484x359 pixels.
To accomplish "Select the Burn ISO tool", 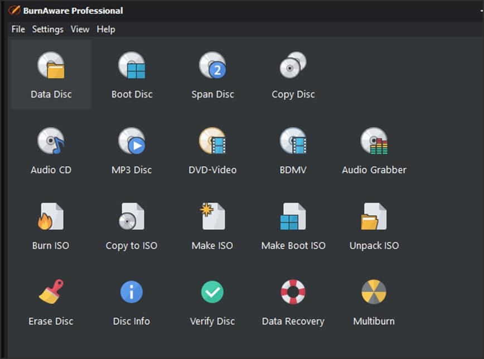I will click(51, 217).
